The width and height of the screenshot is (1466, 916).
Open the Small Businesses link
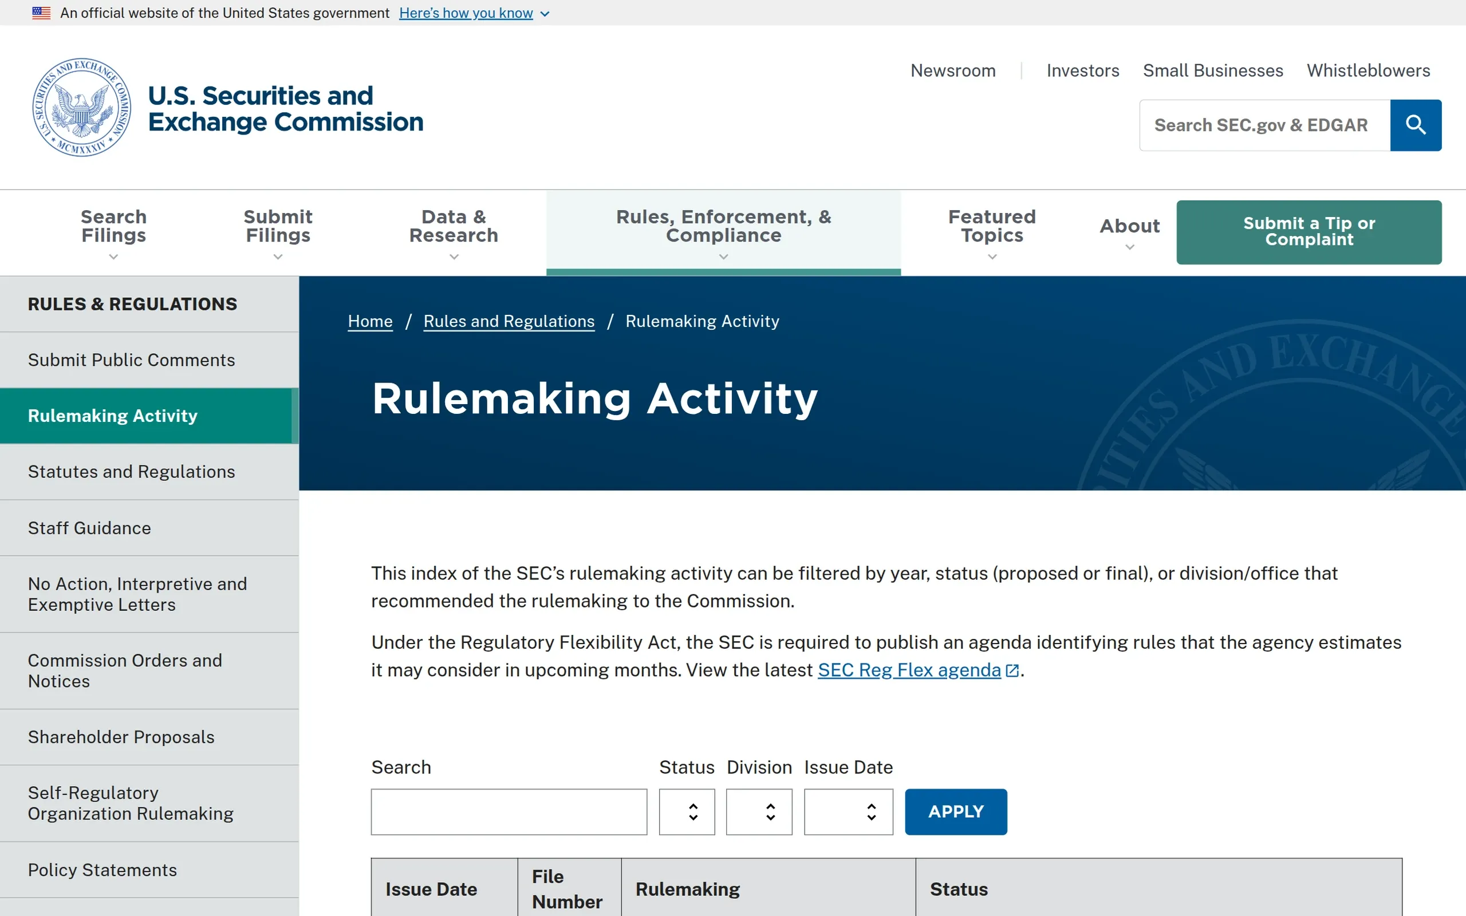click(x=1213, y=70)
